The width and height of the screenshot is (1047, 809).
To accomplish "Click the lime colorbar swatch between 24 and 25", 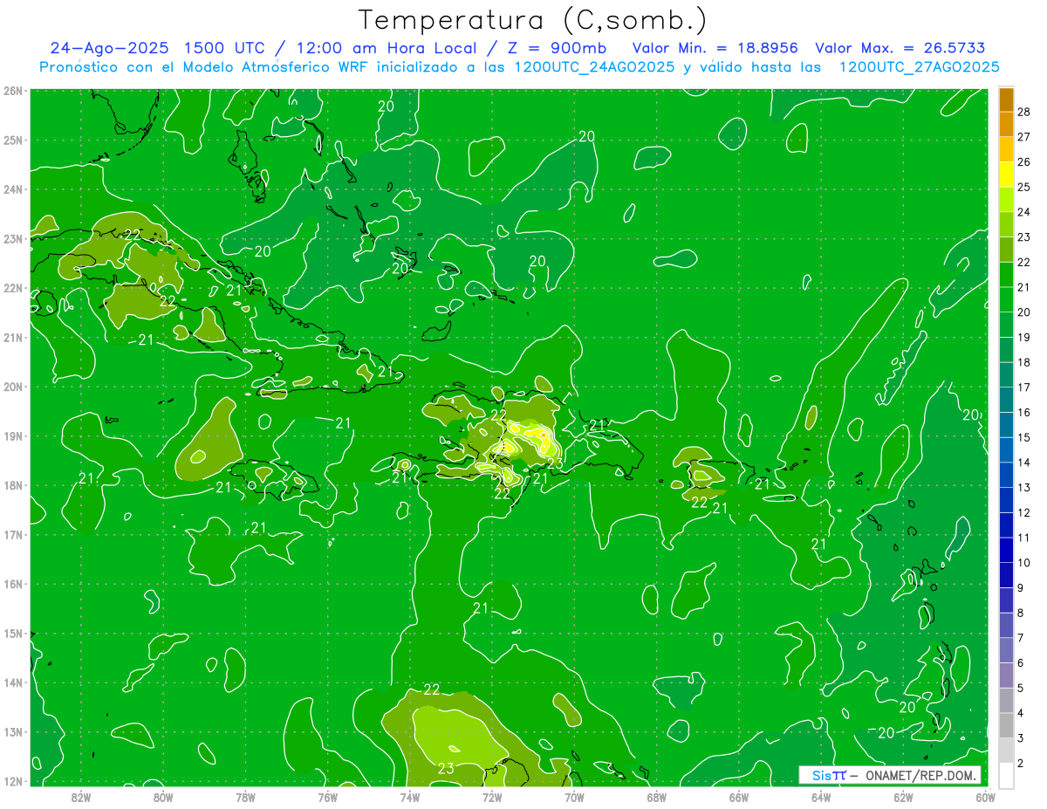I will pyautogui.click(x=1006, y=199).
